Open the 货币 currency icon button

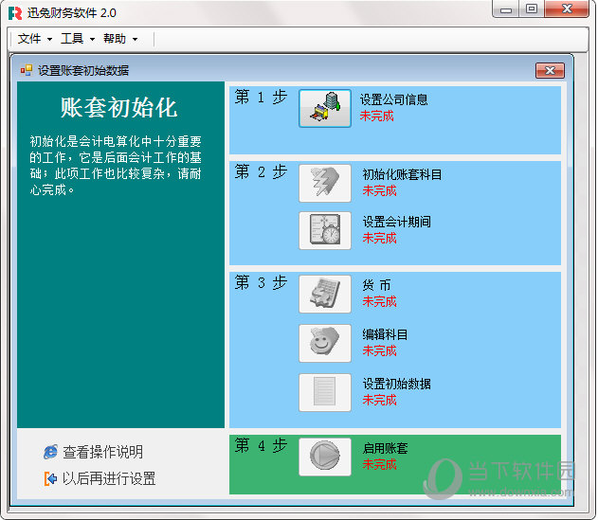(x=325, y=295)
